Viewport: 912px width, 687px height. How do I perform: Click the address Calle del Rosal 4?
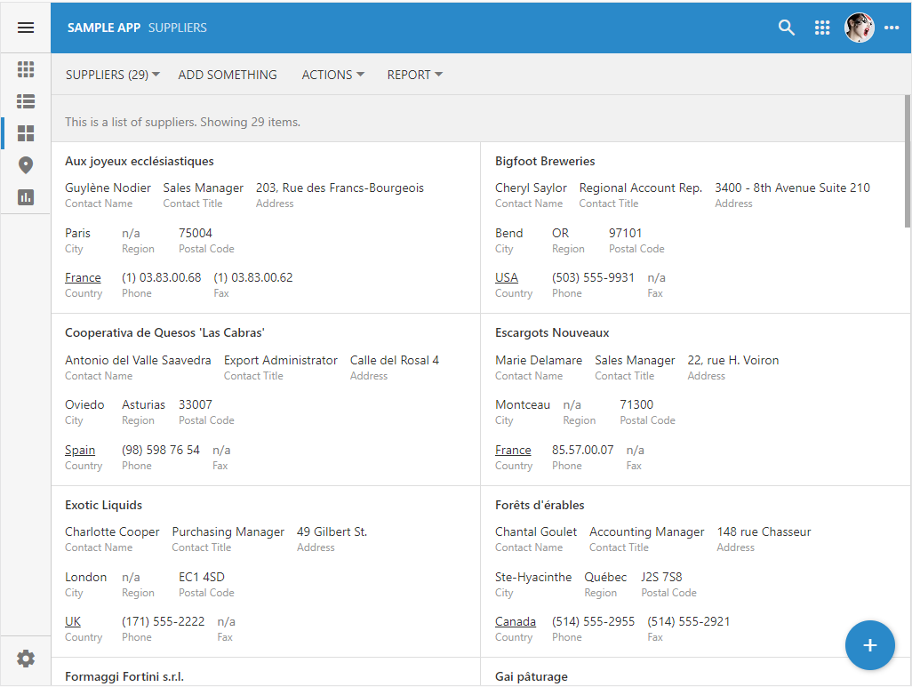(x=395, y=360)
